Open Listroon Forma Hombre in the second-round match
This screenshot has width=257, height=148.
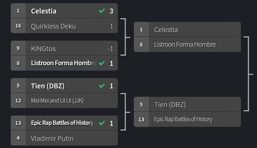click(x=185, y=45)
